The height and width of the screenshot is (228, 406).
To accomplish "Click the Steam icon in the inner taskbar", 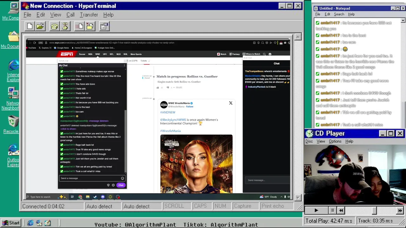I will pyautogui.click(x=95, y=197).
